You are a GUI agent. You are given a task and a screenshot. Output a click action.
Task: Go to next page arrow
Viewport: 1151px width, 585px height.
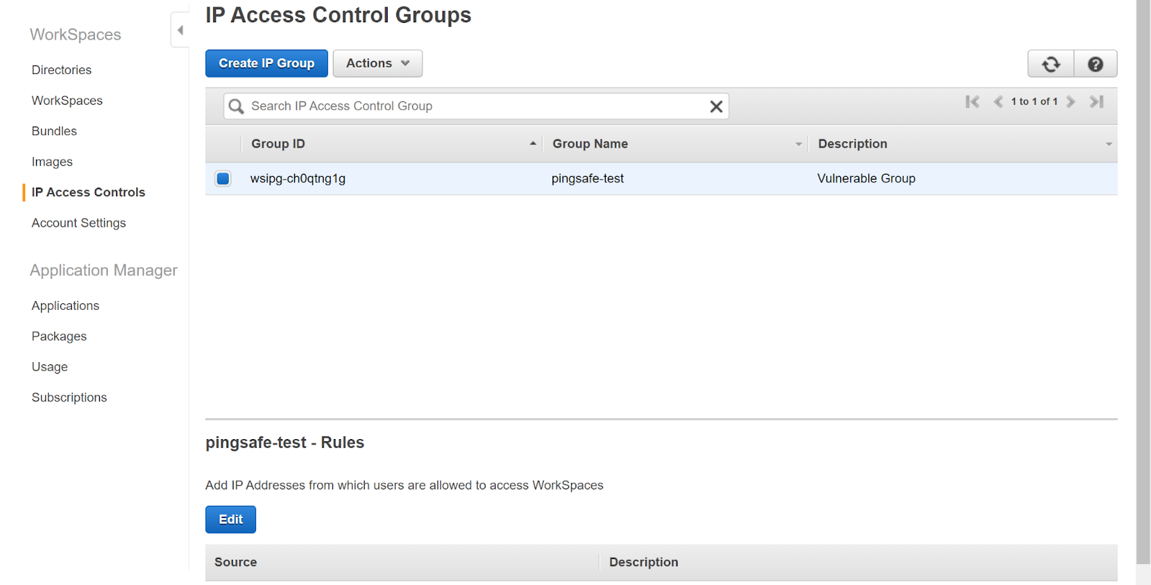pos(1071,102)
